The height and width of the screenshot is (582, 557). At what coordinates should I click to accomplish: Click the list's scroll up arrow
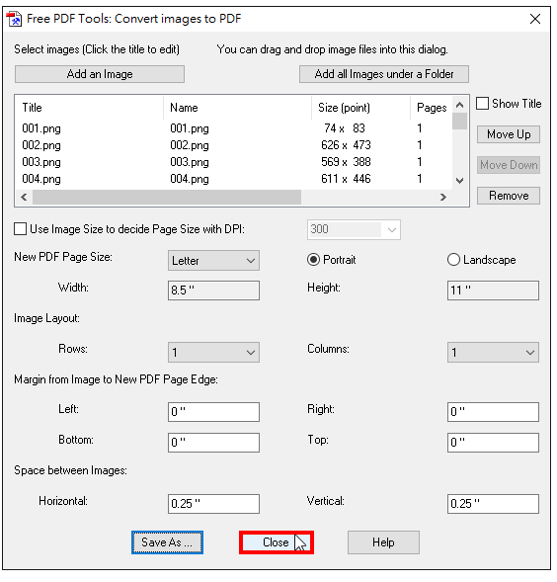coord(459,105)
